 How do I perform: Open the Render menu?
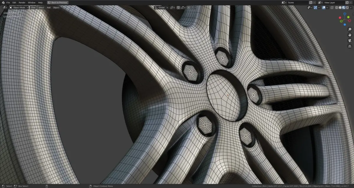pos(22,2)
